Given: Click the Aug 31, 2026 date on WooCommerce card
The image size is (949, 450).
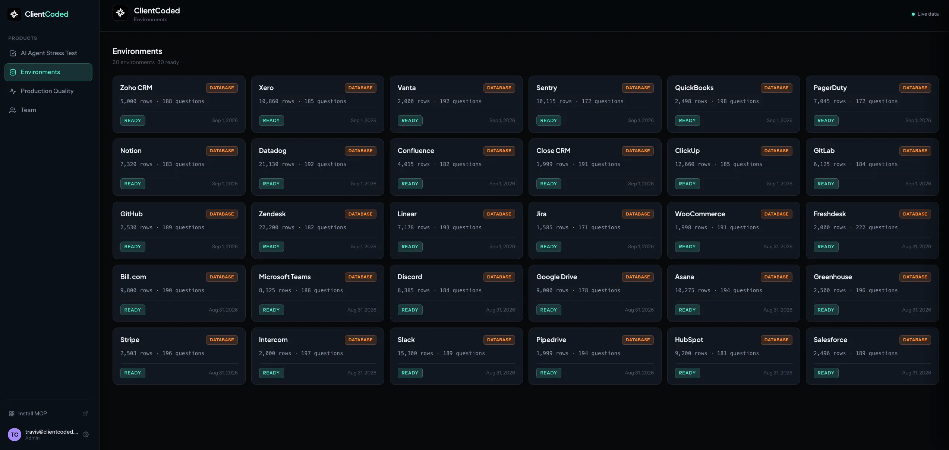Looking at the screenshot, I should coord(778,247).
